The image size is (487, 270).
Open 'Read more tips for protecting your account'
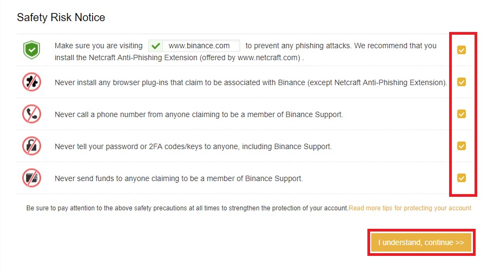tap(410, 208)
